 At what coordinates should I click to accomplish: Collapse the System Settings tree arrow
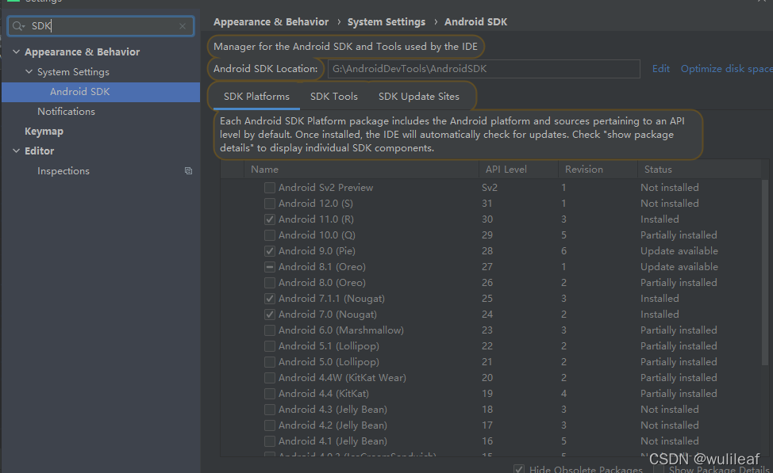[x=29, y=72]
